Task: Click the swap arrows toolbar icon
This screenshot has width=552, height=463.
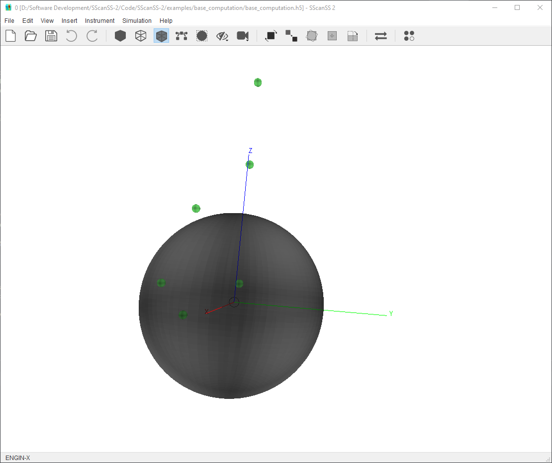Action: point(381,36)
